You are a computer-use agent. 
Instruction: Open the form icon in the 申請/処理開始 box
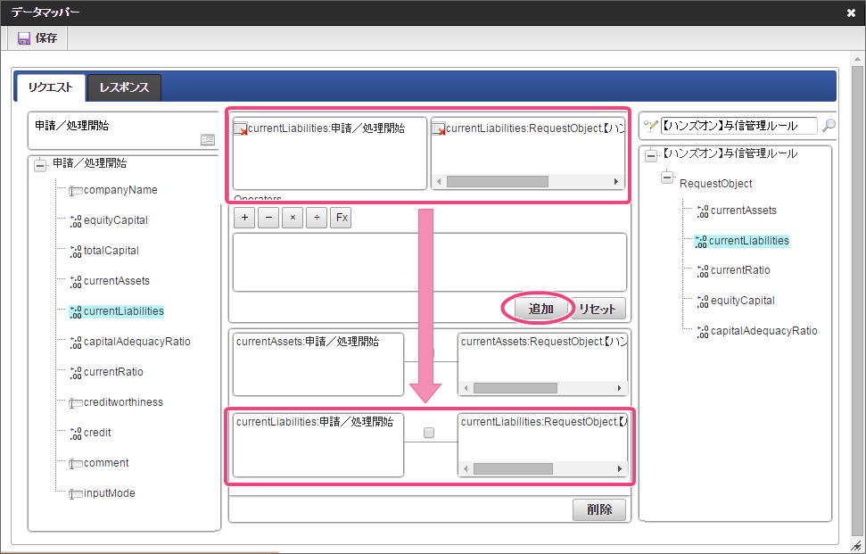(208, 140)
